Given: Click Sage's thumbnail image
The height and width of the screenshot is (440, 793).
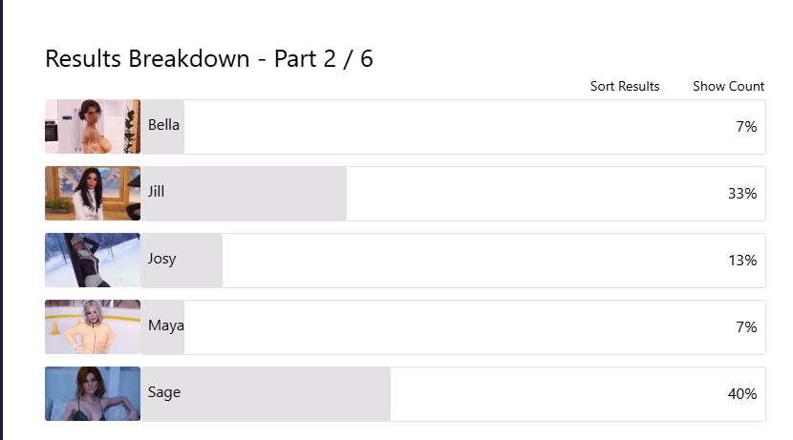Looking at the screenshot, I should [93, 393].
